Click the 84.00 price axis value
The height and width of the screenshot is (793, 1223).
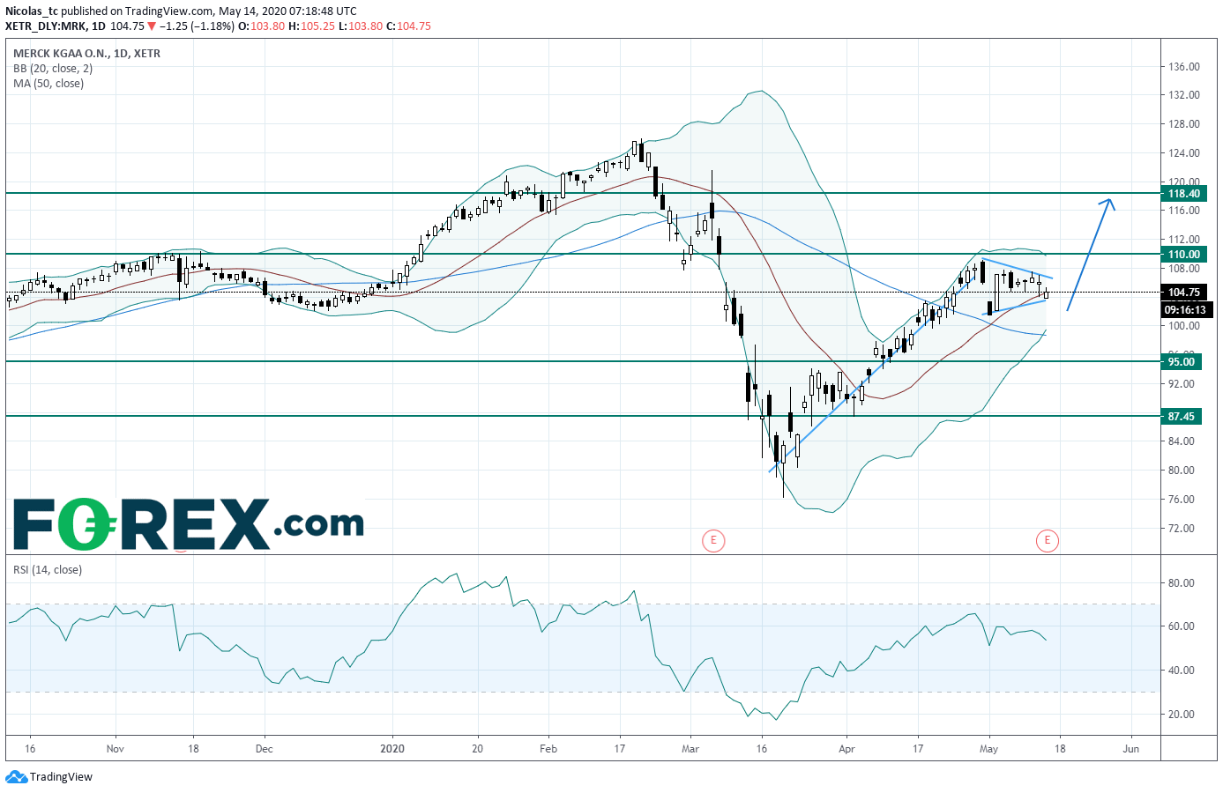click(1182, 441)
